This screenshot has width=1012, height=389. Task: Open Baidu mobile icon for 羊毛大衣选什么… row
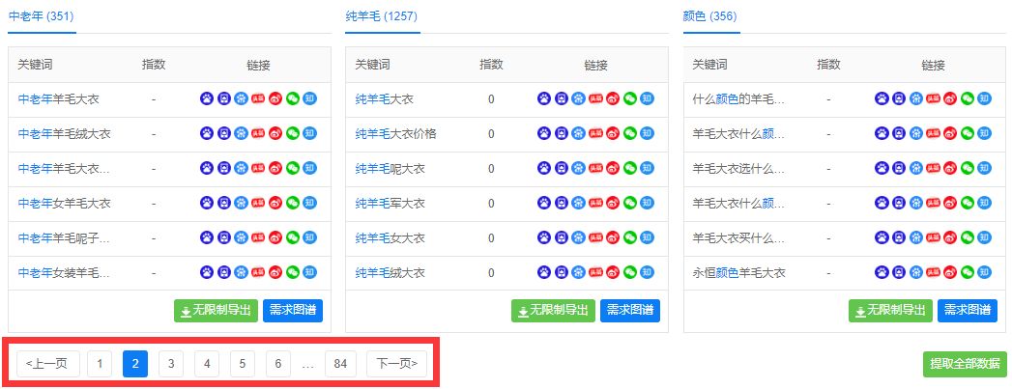pyautogui.click(x=899, y=168)
